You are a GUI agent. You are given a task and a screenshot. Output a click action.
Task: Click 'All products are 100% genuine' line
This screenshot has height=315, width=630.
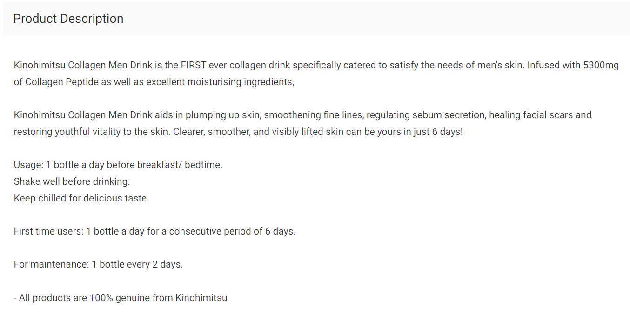coord(121,298)
